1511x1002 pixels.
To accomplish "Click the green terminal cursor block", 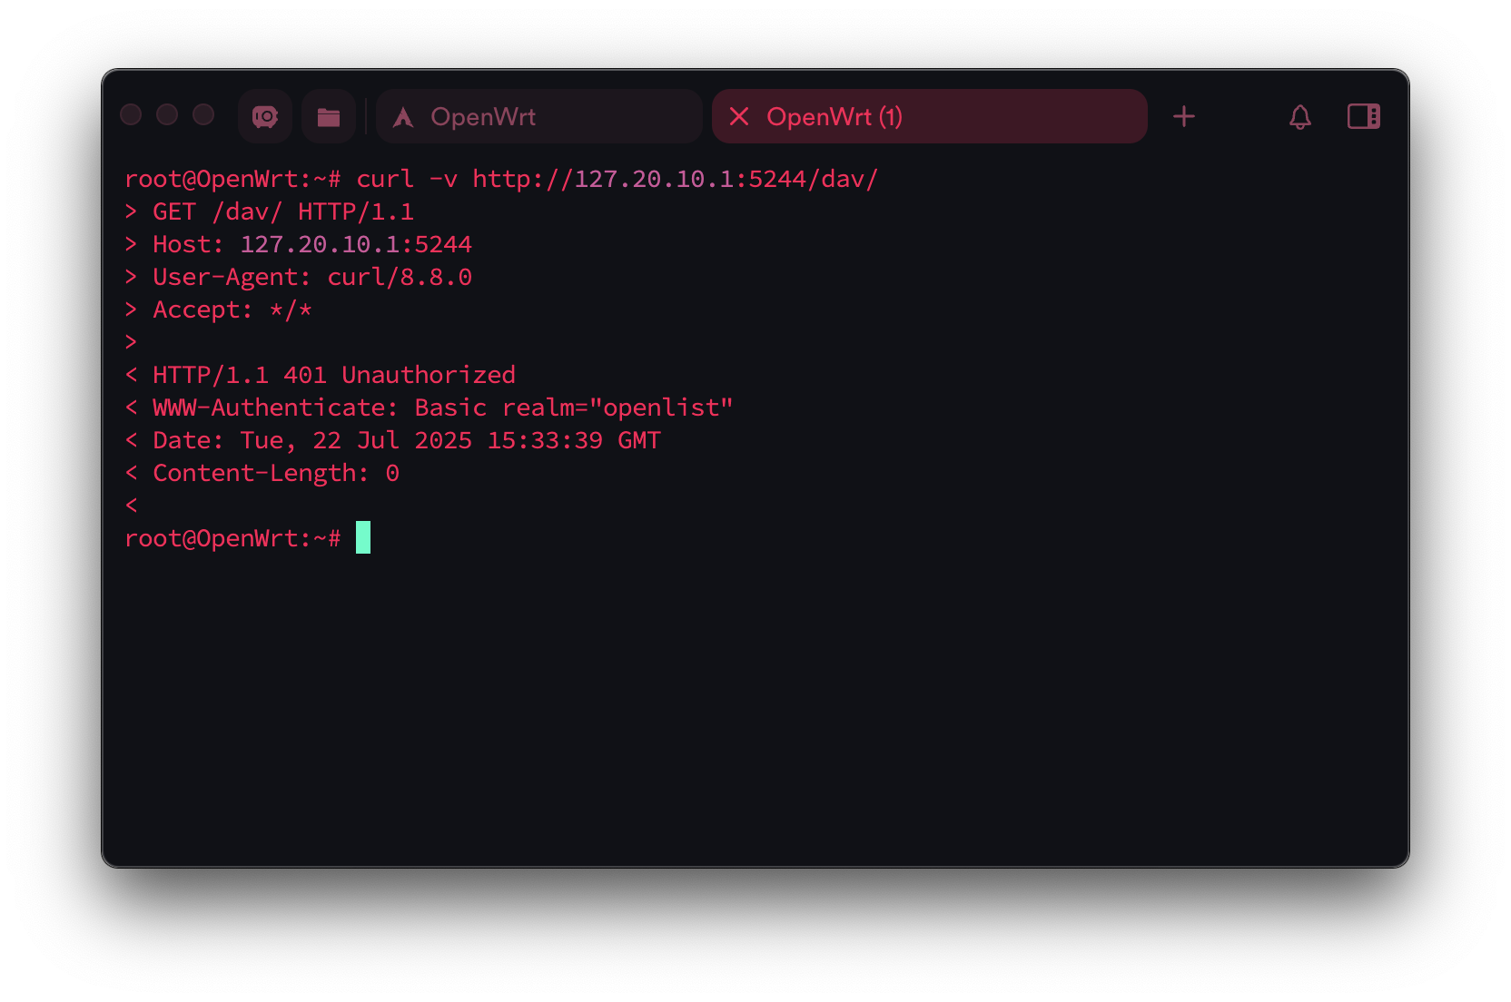I will point(363,537).
